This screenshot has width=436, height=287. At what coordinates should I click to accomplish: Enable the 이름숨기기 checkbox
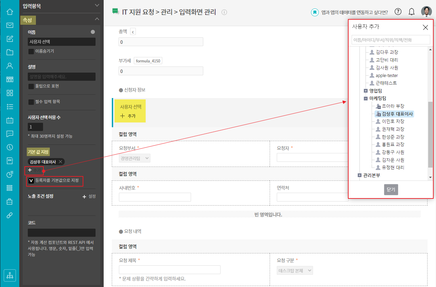(31, 52)
